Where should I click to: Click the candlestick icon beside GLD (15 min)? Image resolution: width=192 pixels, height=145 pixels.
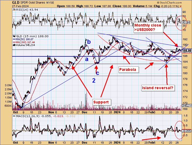pos(14,36)
